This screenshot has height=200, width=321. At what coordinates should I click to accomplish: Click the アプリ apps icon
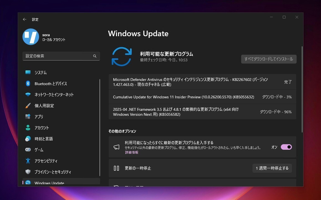tap(28, 117)
